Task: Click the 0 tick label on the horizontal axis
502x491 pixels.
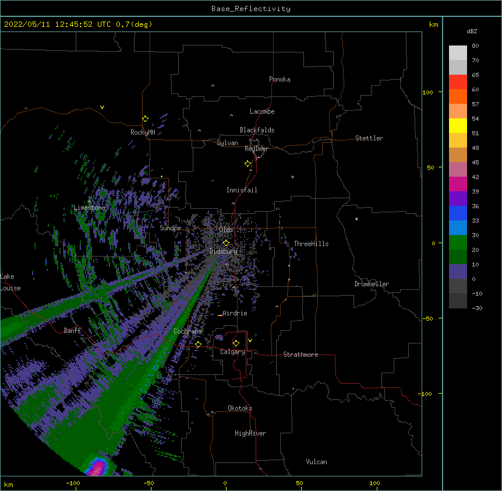Action: (225, 483)
